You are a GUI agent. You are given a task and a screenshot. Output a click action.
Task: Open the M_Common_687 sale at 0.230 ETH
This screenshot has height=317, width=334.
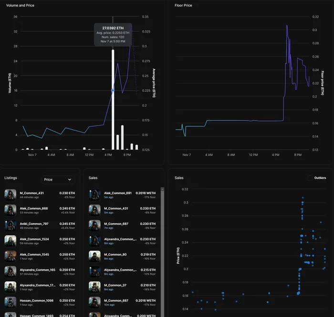(x=122, y=225)
